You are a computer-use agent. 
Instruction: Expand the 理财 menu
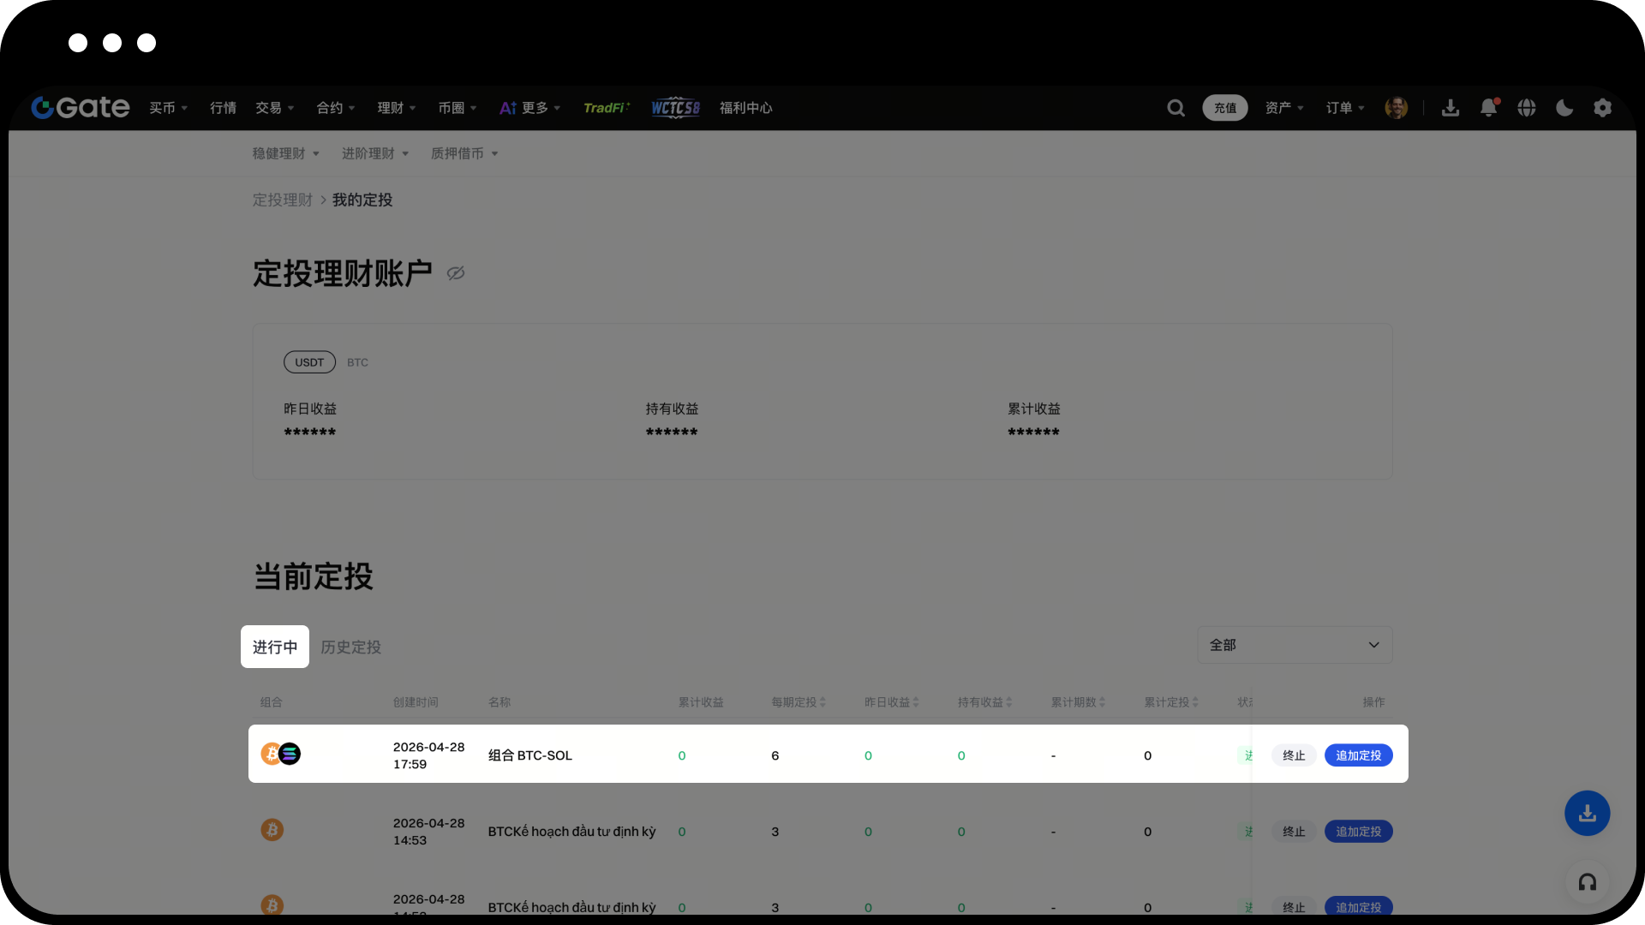[x=397, y=108]
